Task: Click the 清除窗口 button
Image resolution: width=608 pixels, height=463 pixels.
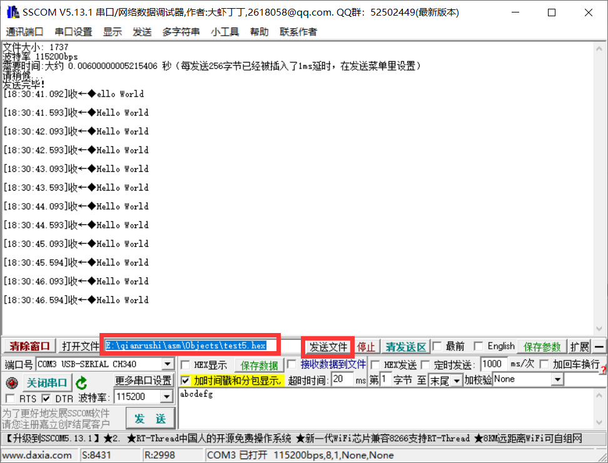Action: point(30,346)
